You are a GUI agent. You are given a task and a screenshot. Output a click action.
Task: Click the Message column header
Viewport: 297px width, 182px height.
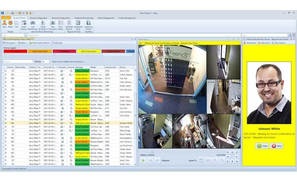pyautogui.click(x=82, y=67)
